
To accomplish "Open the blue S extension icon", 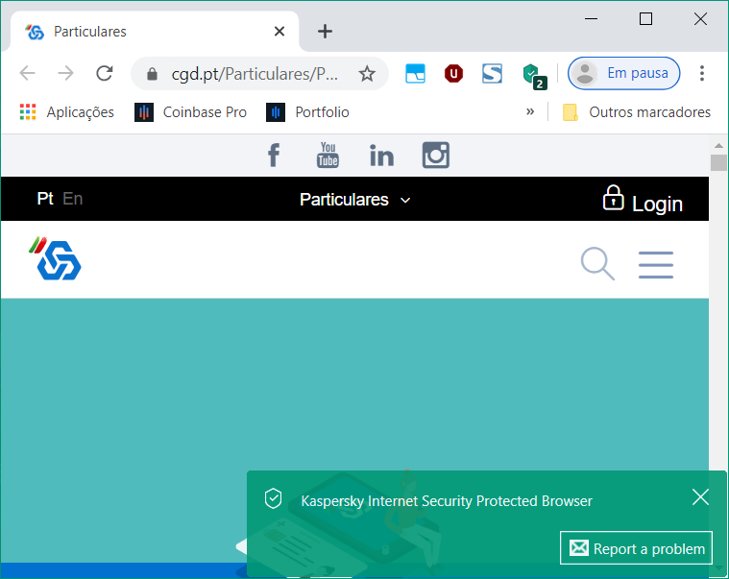I will [x=492, y=73].
